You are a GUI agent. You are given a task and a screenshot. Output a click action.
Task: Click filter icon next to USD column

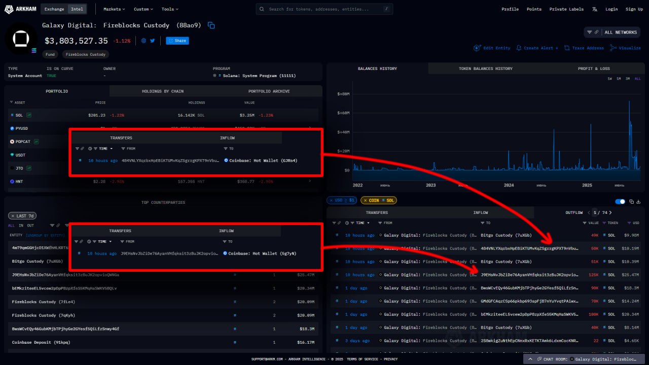[629, 223]
